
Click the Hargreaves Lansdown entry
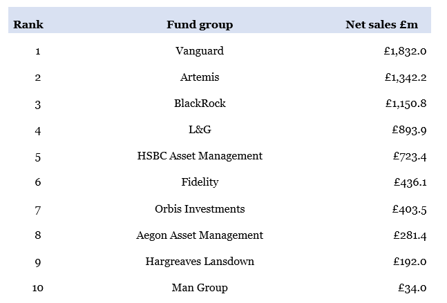click(200, 262)
